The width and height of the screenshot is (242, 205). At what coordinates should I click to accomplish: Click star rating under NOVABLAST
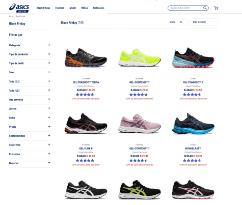(x=192, y=161)
